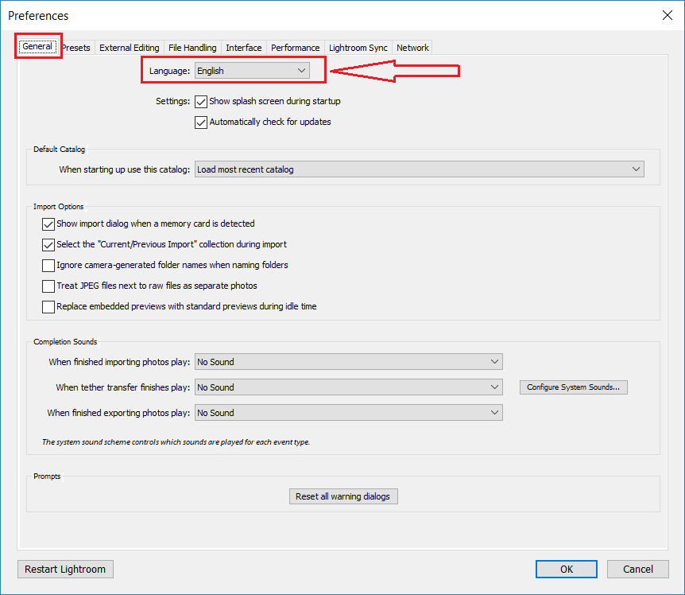The height and width of the screenshot is (595, 685).
Task: Toggle Show import dialog for memory card
Action: [48, 224]
